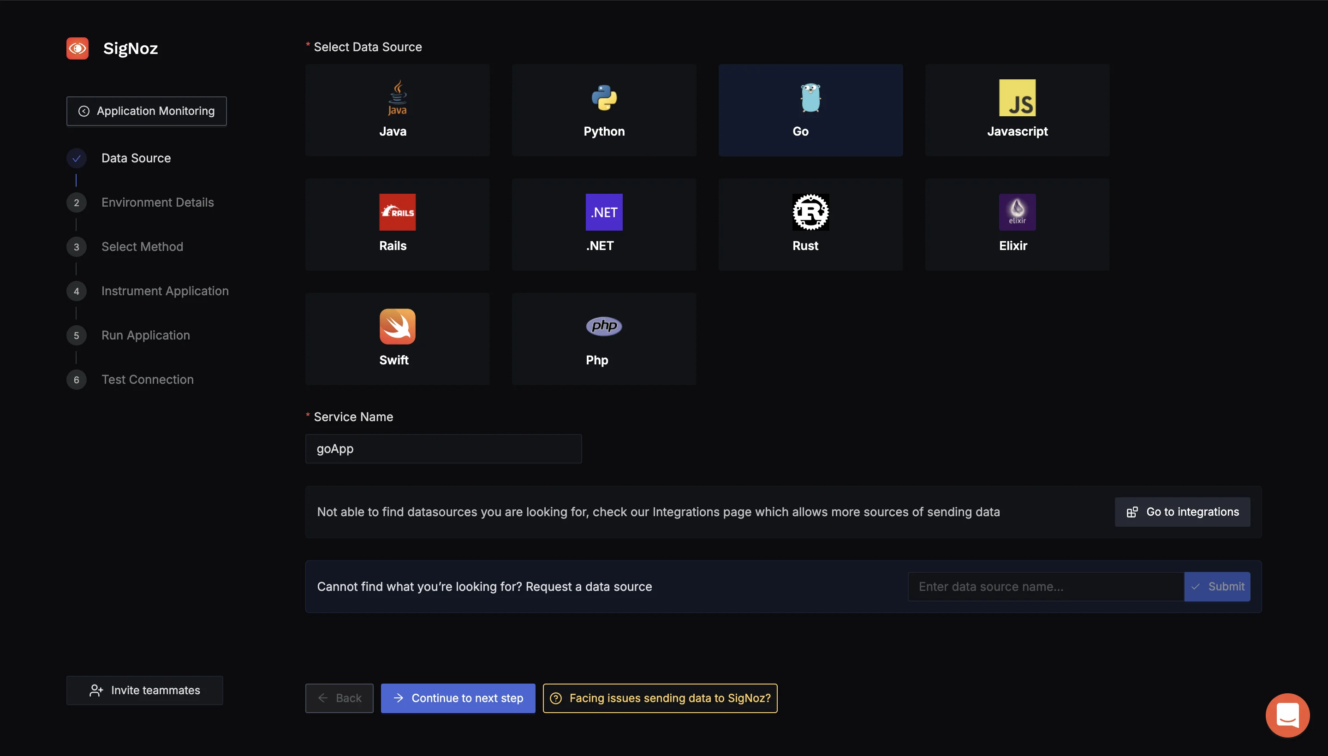Click the Service Name input field
Image resolution: width=1328 pixels, height=756 pixels.
click(x=443, y=449)
